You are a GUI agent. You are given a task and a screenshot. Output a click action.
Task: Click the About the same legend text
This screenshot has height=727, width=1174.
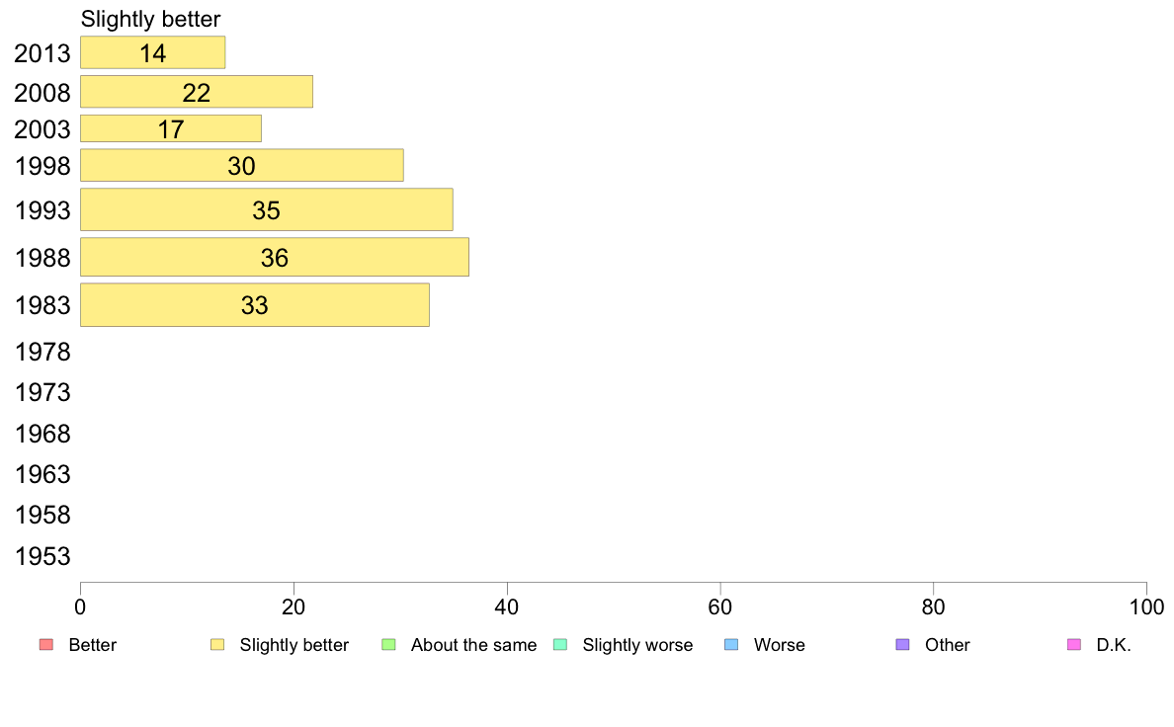(474, 645)
